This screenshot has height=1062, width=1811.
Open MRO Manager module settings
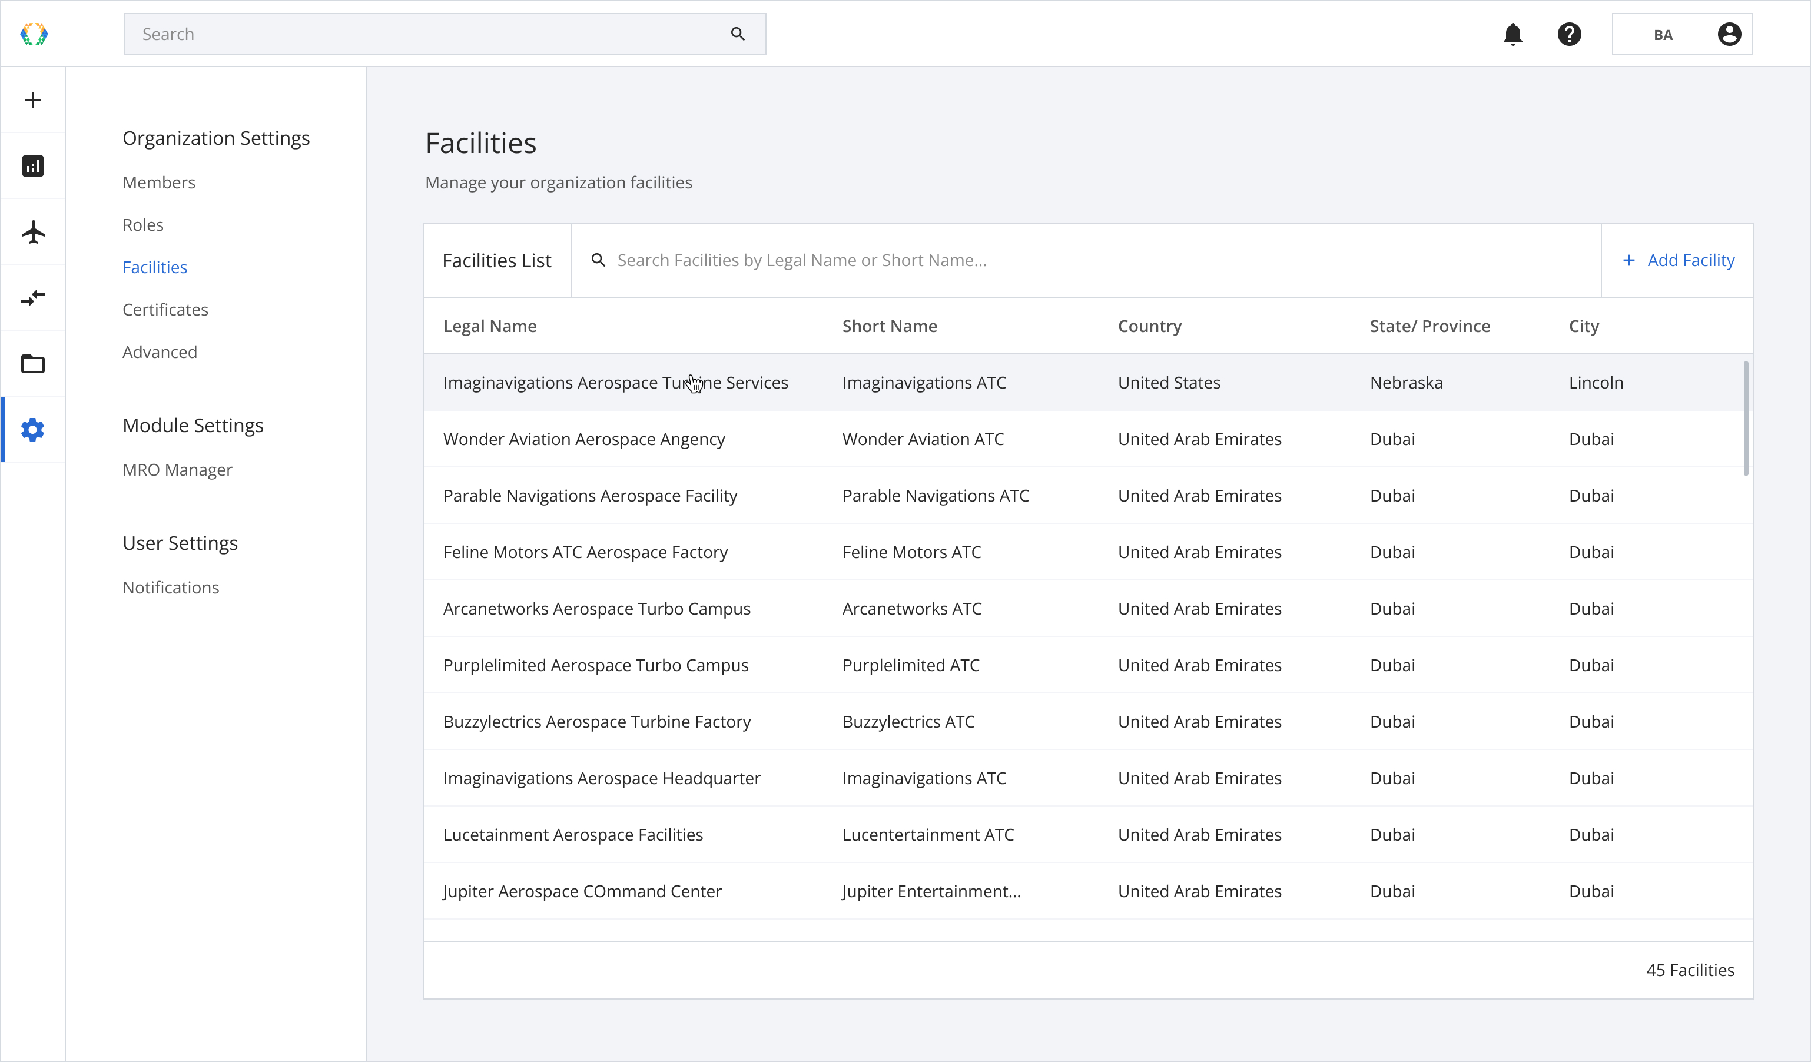(177, 470)
